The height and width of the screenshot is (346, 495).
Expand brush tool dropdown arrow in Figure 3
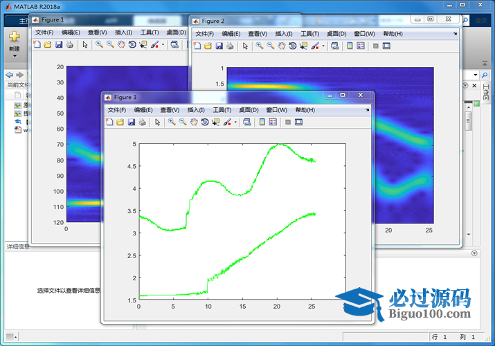235,122
